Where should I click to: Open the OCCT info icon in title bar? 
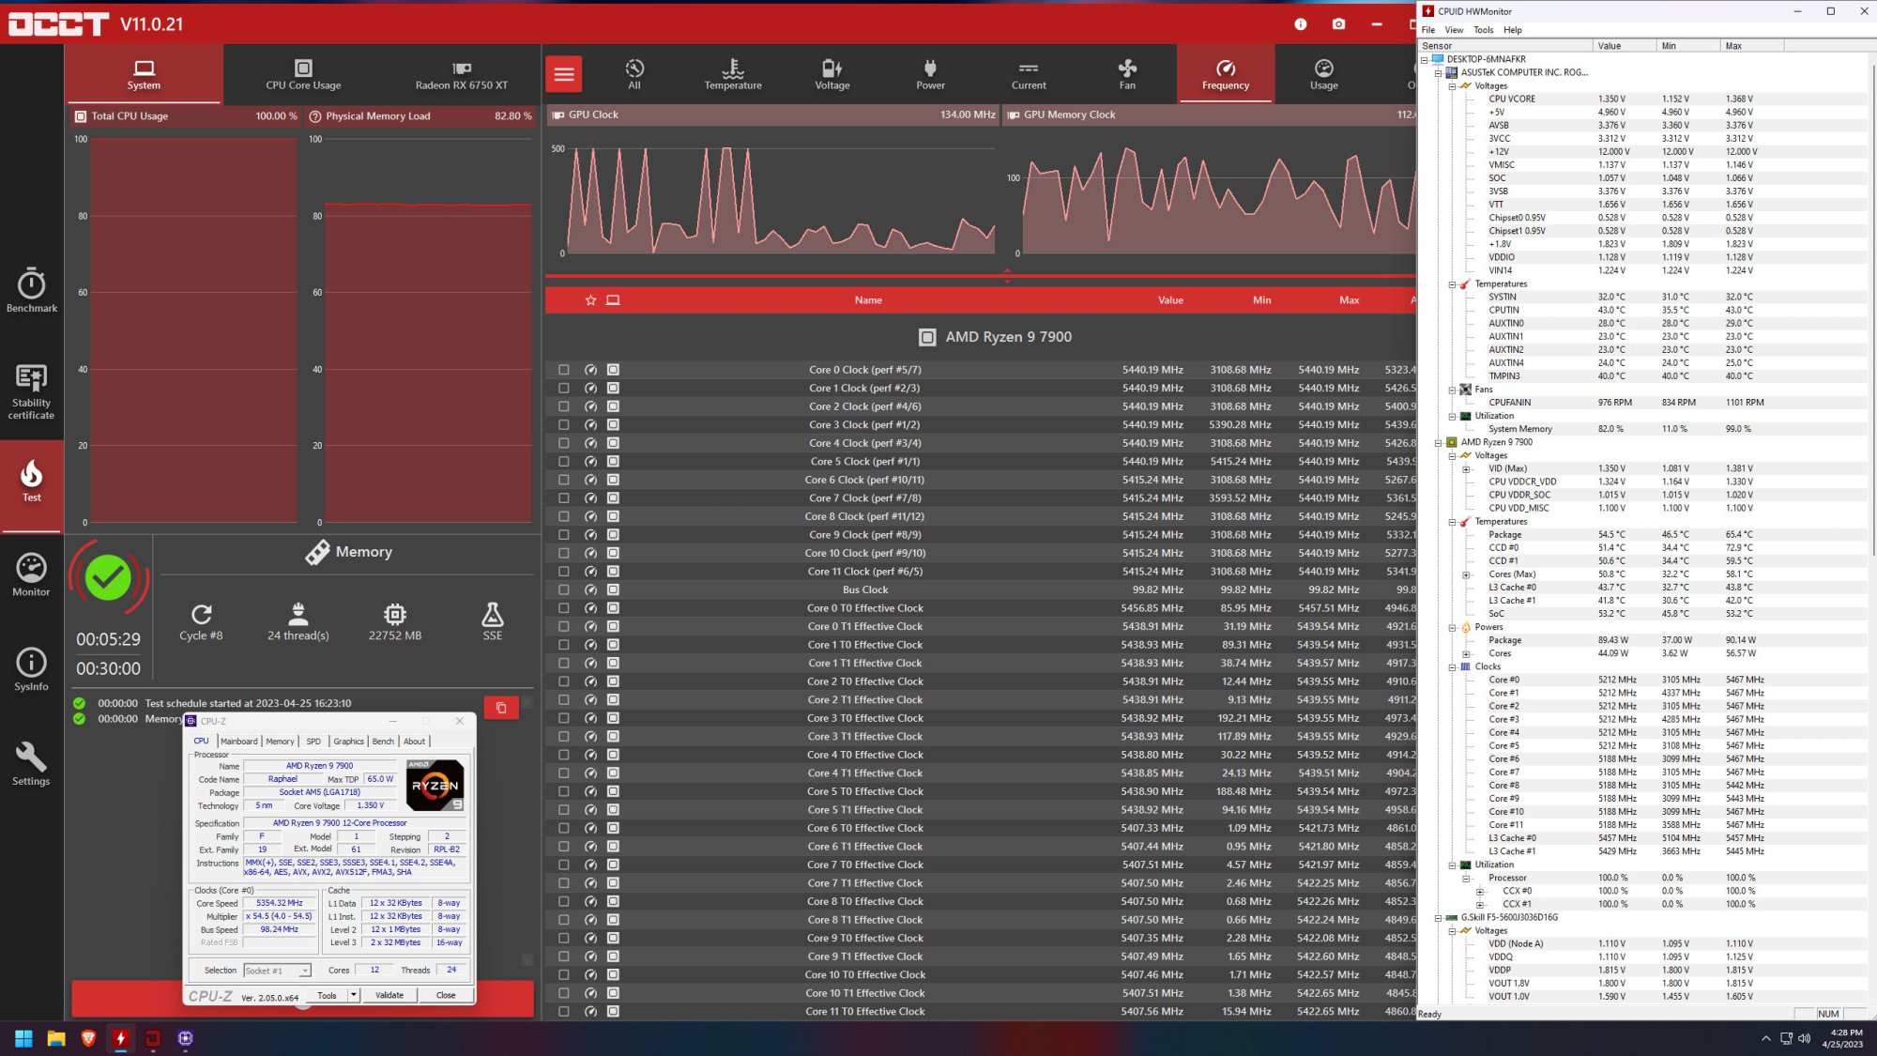(1300, 24)
